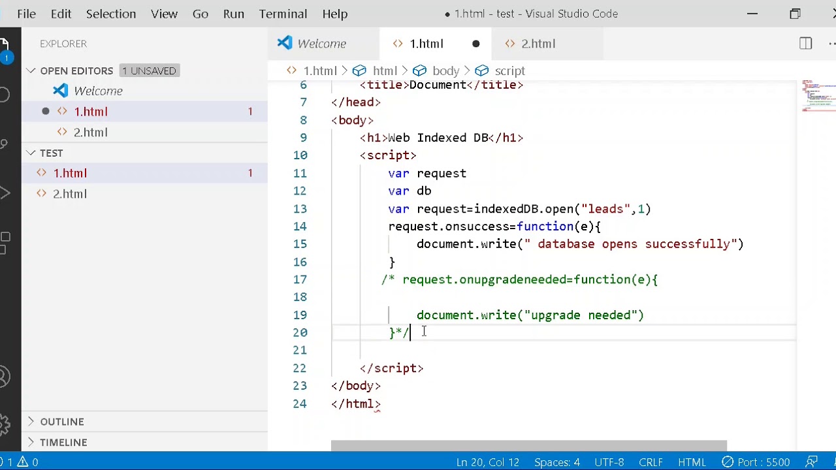The image size is (836, 470).
Task: Click the body symbol icon in breadcrumbs
Action: coord(419,70)
